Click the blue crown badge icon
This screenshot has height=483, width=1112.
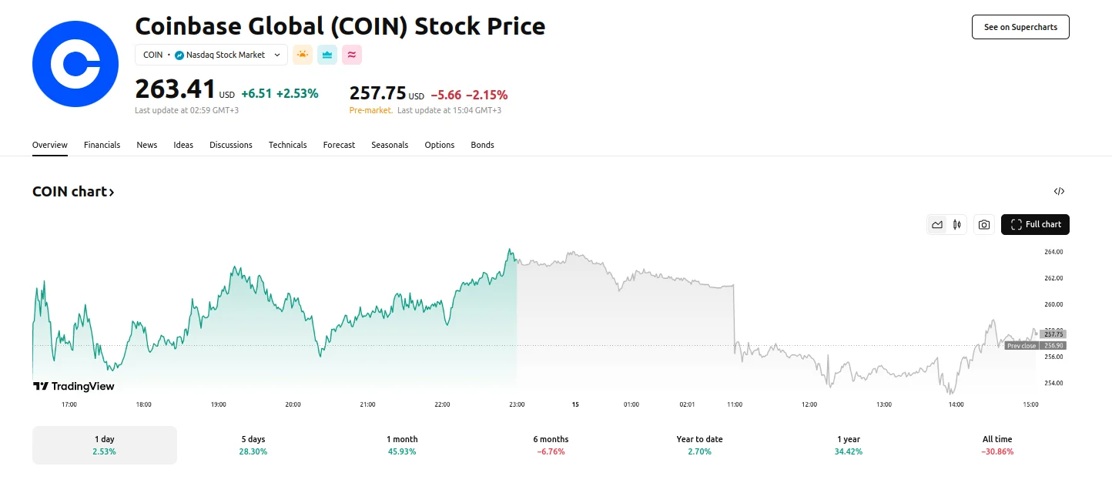[x=327, y=55]
